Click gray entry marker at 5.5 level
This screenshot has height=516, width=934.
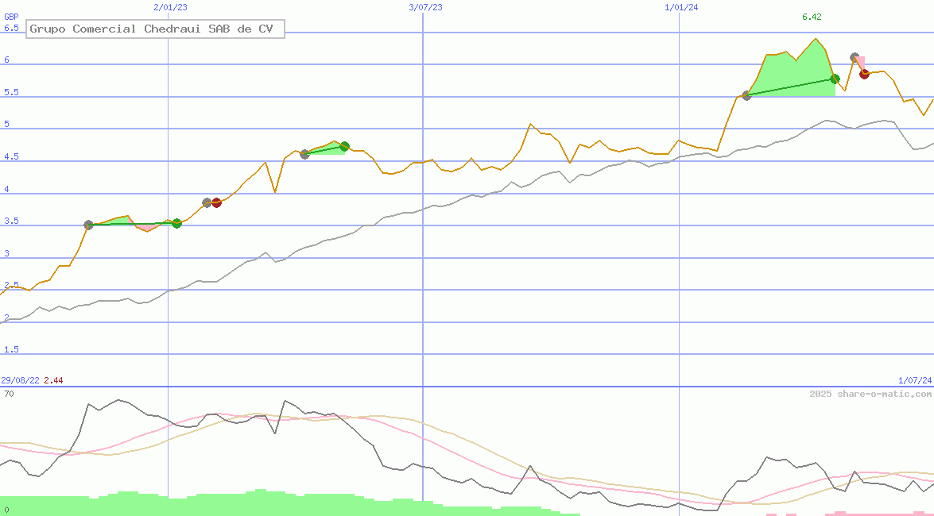coord(746,95)
